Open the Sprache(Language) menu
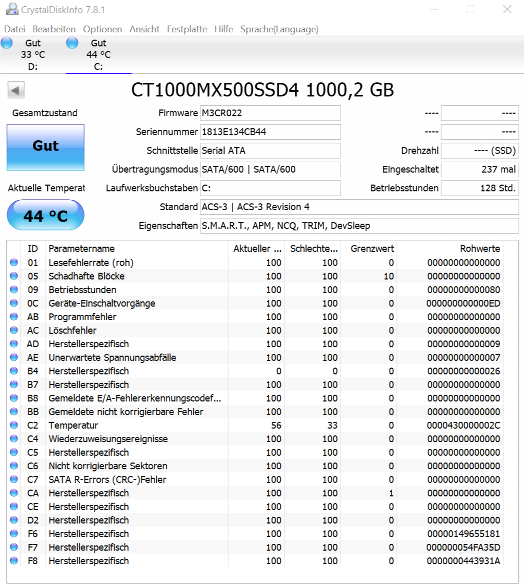524x584 pixels. click(x=279, y=29)
